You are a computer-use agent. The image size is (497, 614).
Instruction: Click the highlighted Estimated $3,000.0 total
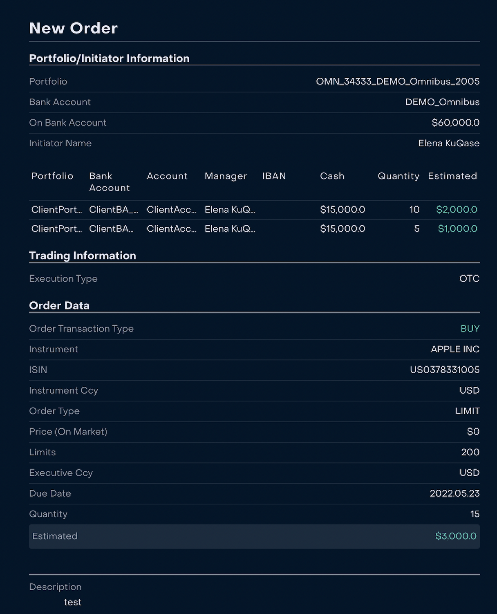456,536
